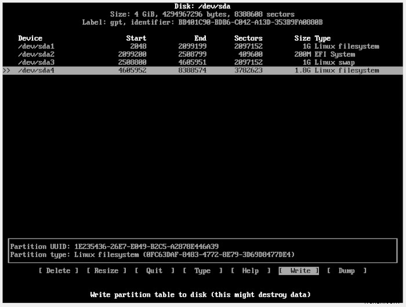This screenshot has height=307, width=406.
Task: Click the Size column header
Action: click(x=302, y=38)
